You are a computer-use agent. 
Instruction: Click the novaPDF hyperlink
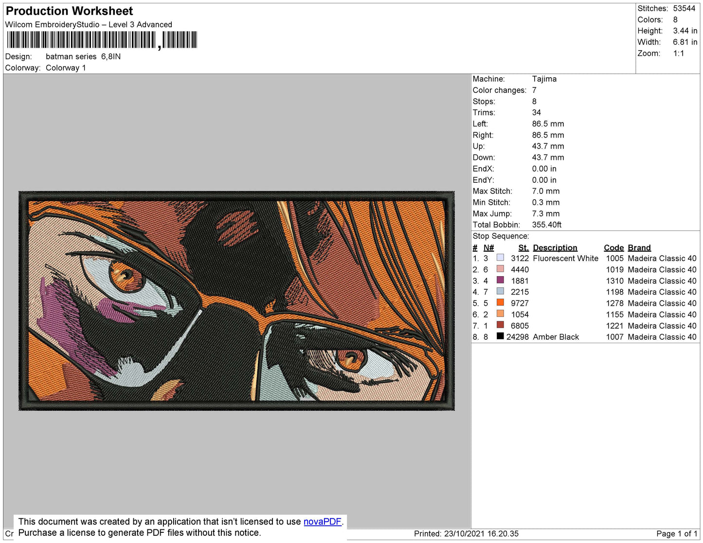(323, 522)
